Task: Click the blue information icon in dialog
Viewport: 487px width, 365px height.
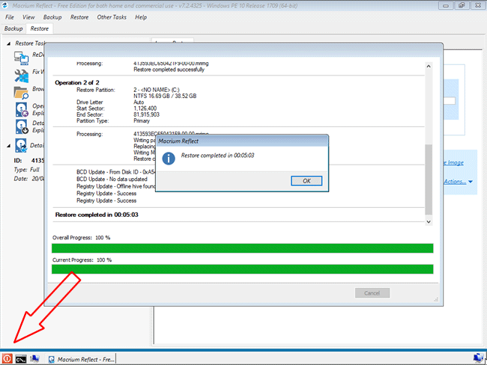Action: click(169, 159)
